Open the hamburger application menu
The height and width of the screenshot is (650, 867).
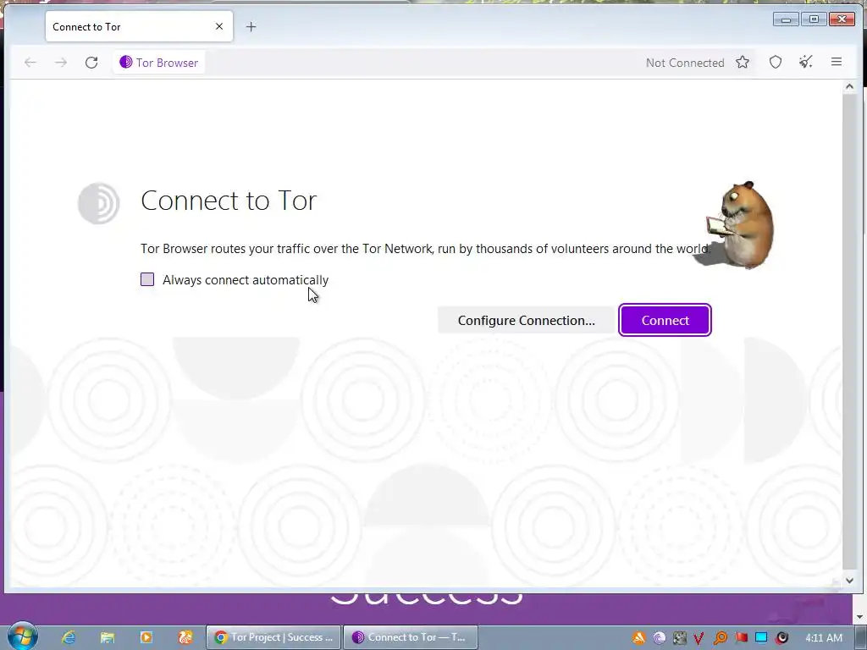tap(836, 62)
